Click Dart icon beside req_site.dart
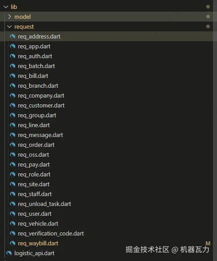 coord(13,184)
